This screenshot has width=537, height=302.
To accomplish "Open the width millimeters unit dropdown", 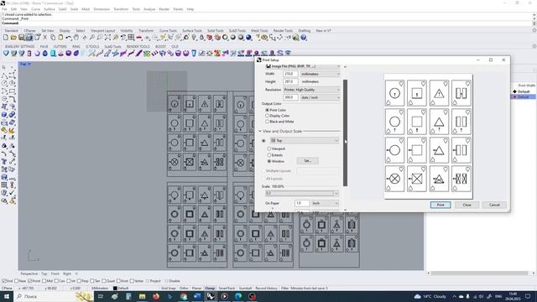I will (321, 74).
